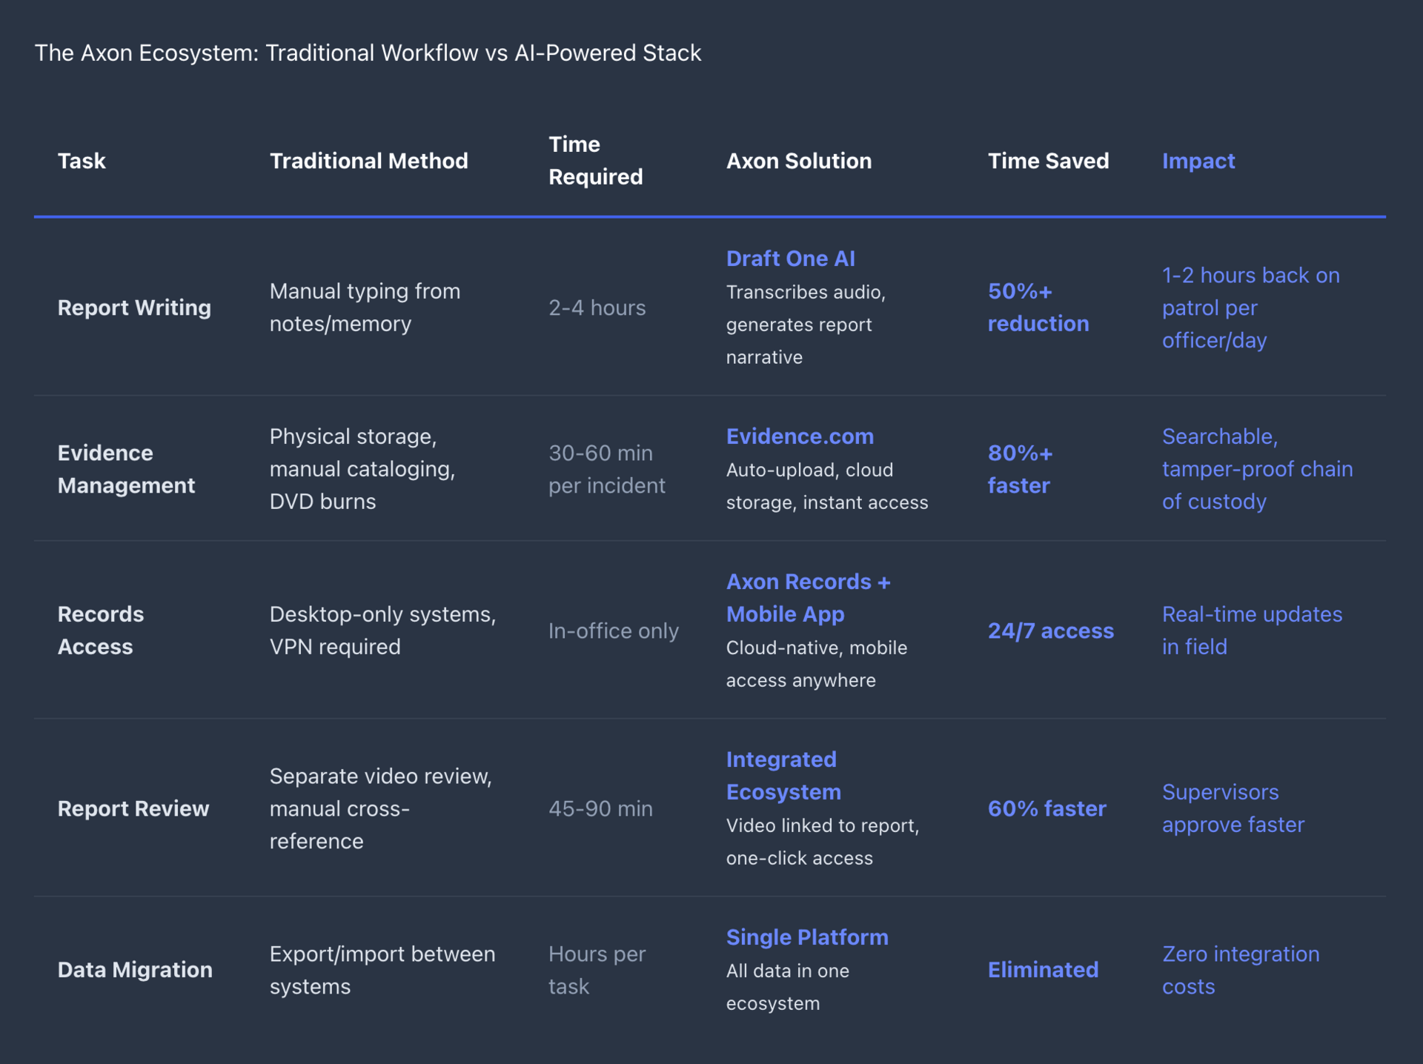Image resolution: width=1423 pixels, height=1064 pixels.
Task: Click the 50%+ reduction time saved value
Action: tap(1038, 307)
